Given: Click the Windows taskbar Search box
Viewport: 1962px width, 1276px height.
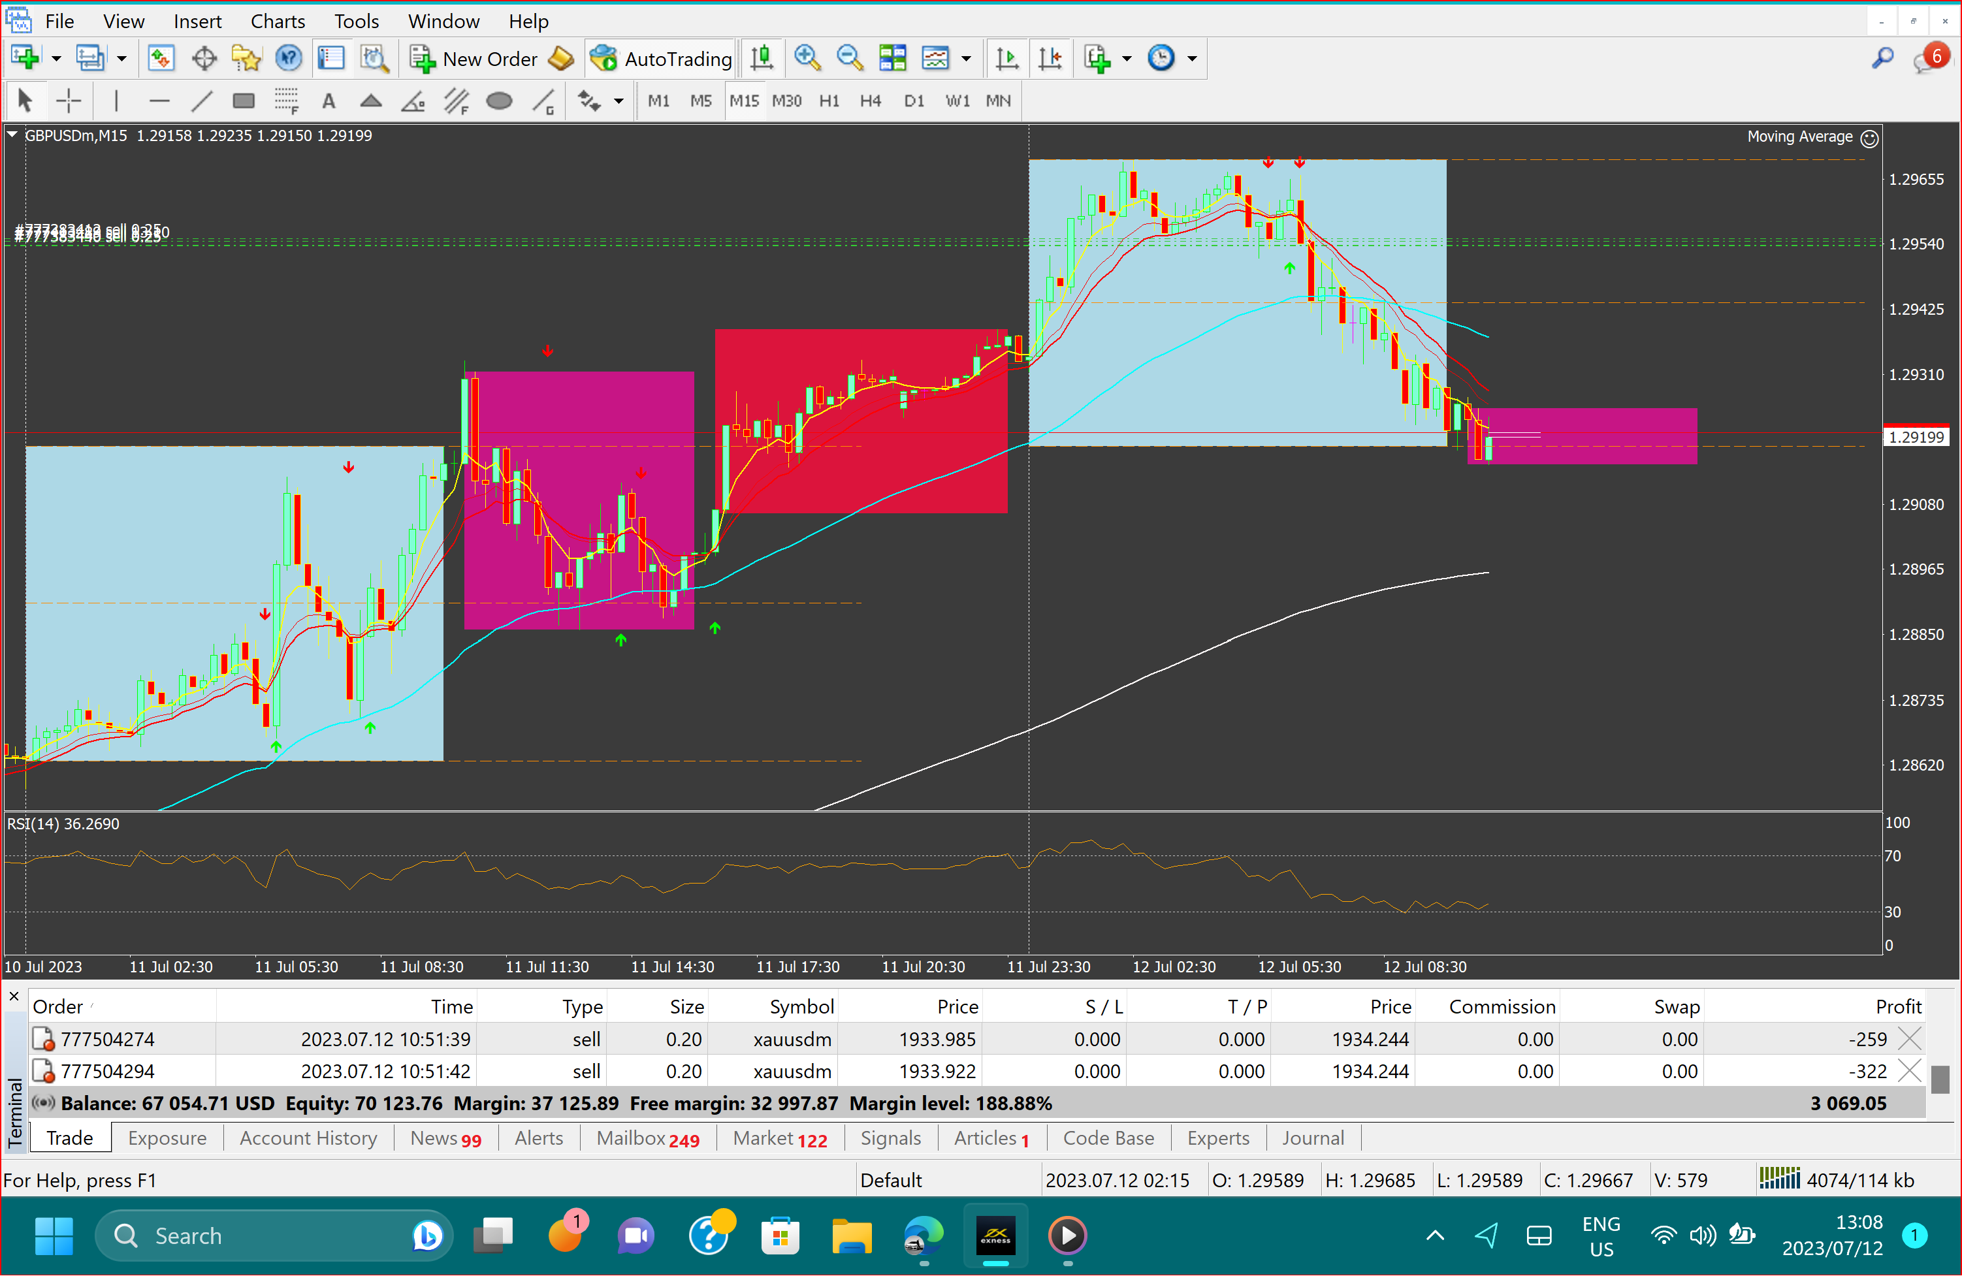Looking at the screenshot, I should click(x=272, y=1235).
